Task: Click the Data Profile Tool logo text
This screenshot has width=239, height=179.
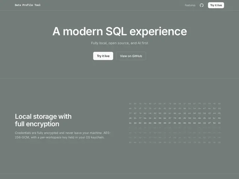Action: [28, 5]
